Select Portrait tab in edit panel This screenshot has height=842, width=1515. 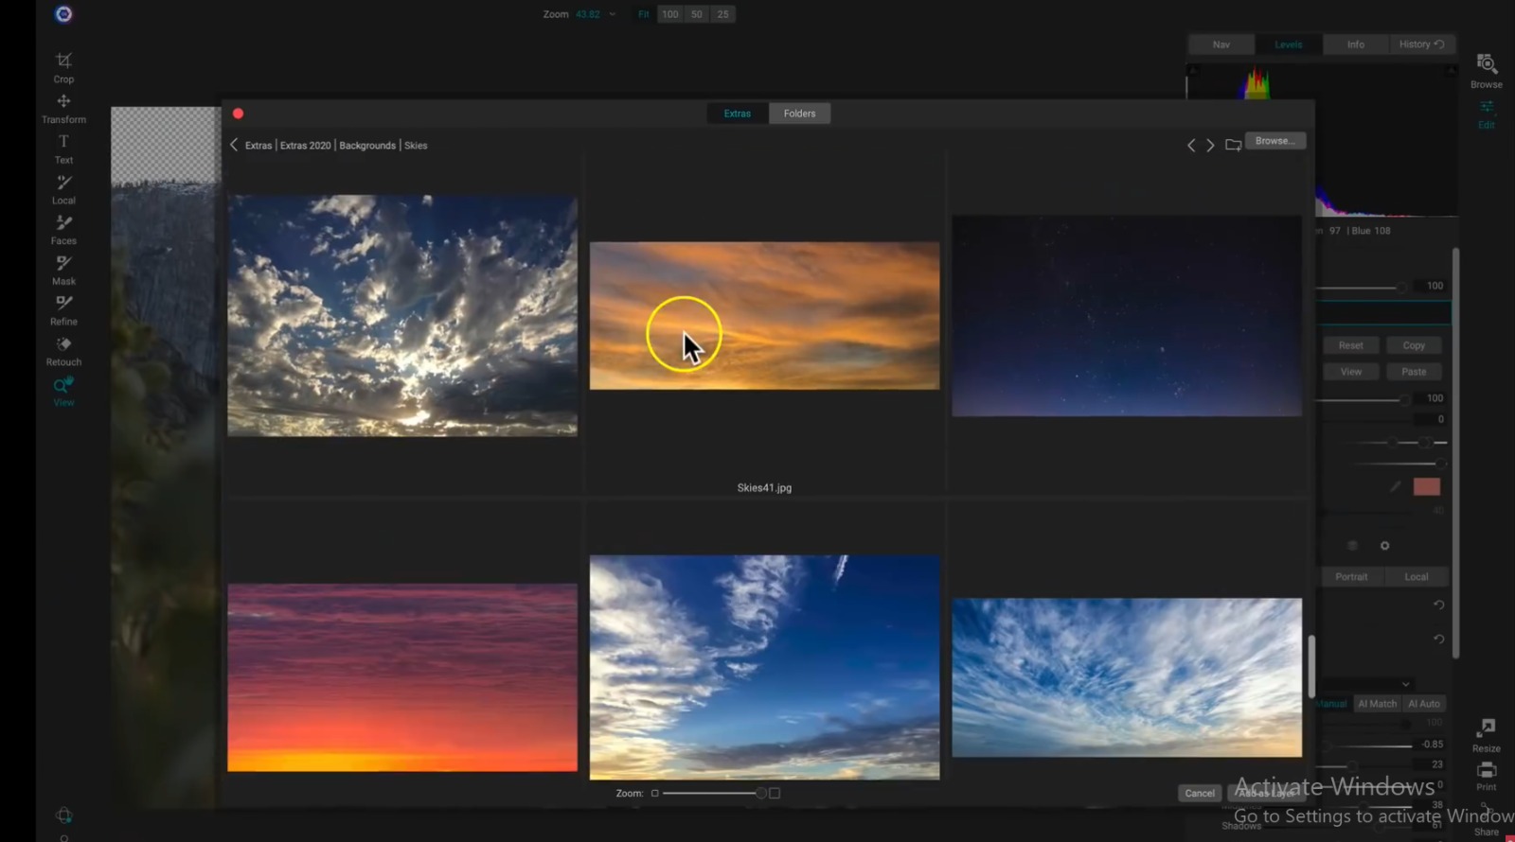(x=1351, y=577)
